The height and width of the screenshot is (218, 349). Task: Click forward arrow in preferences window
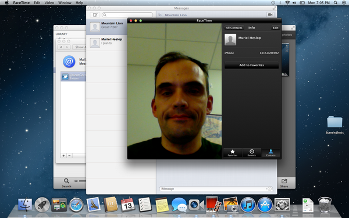coord(67,47)
